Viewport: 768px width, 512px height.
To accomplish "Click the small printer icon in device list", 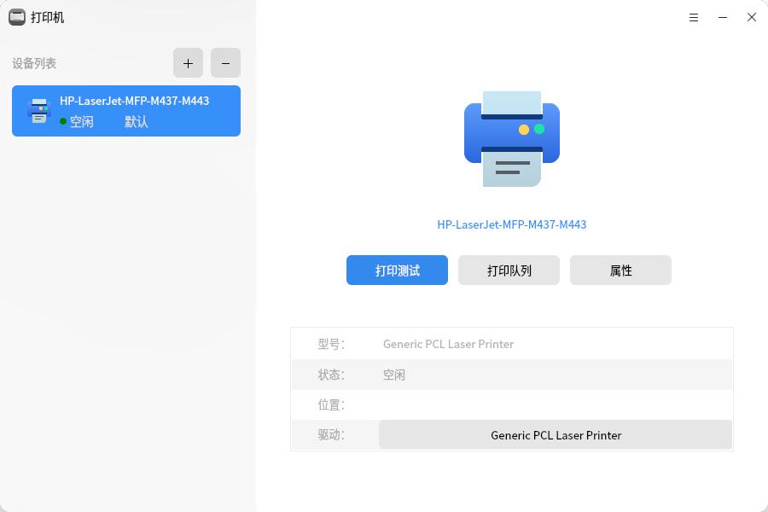I will click(38, 111).
